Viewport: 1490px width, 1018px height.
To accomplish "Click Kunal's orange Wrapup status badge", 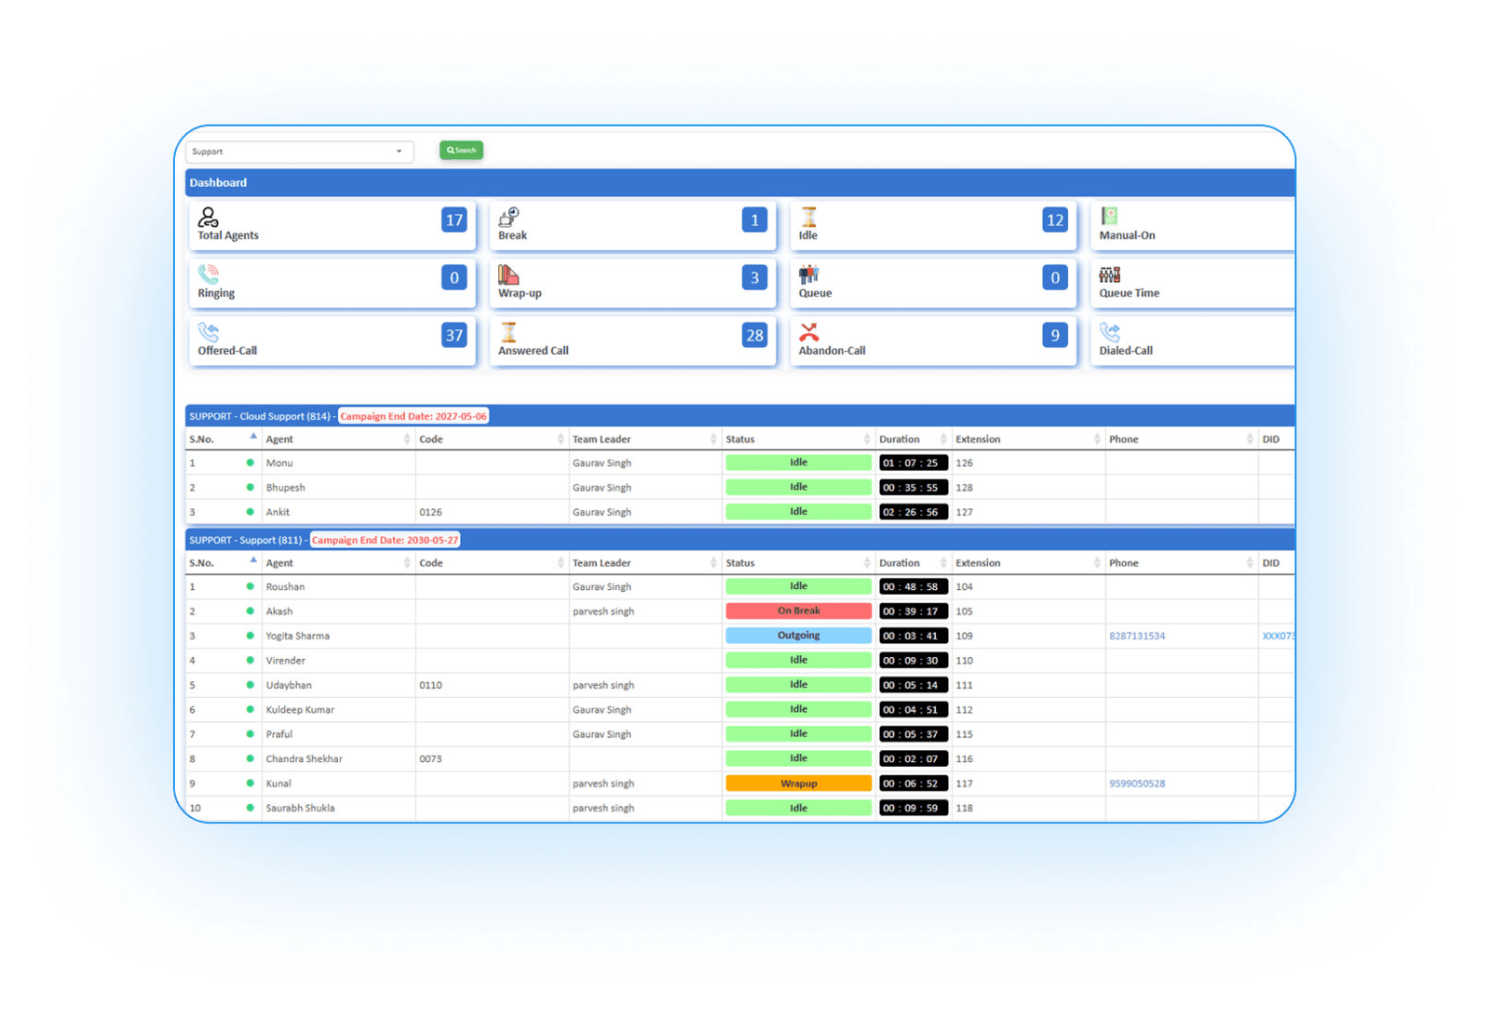I will [x=798, y=784].
